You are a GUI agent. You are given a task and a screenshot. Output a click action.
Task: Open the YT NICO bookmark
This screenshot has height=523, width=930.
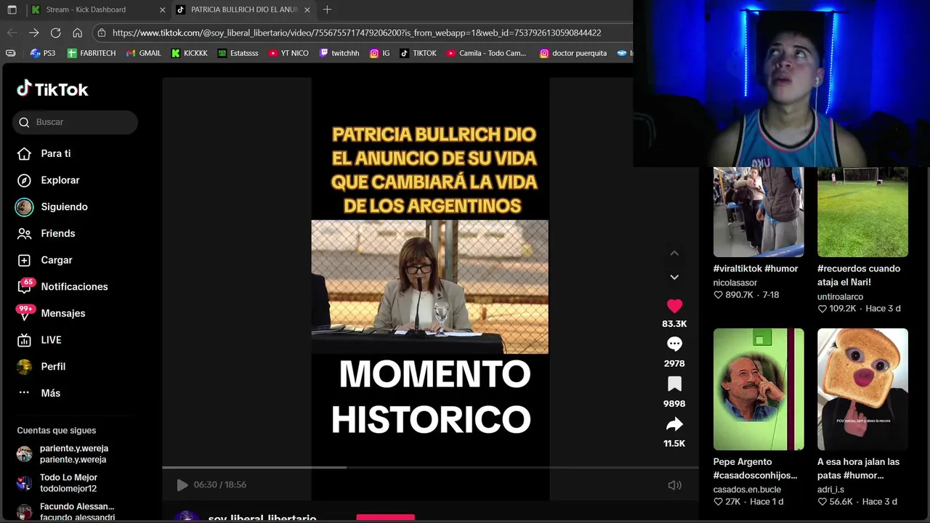[288, 53]
